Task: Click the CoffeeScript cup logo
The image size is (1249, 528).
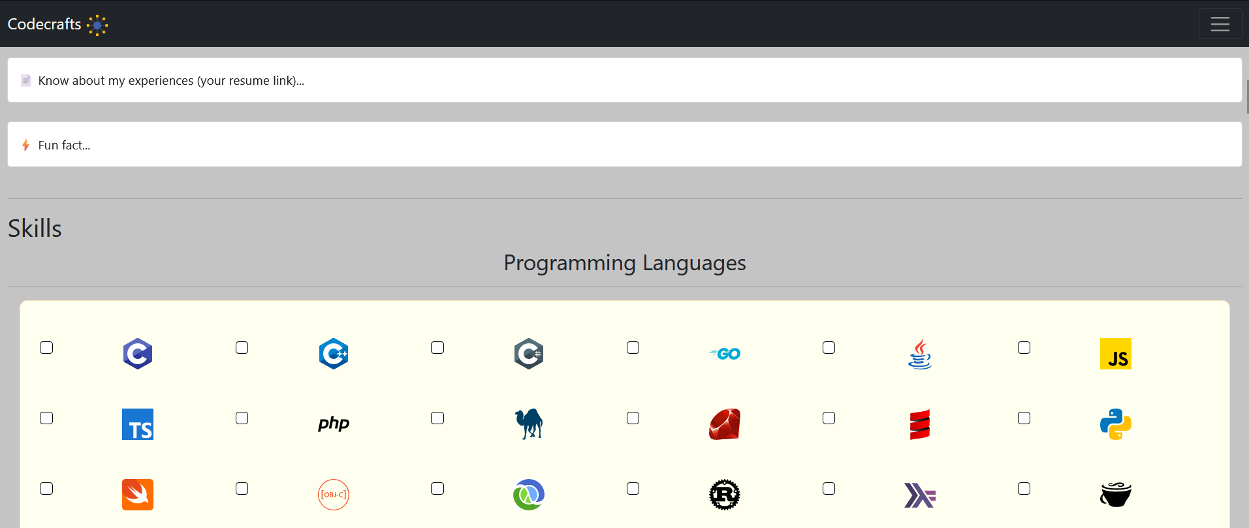Action: point(1116,495)
